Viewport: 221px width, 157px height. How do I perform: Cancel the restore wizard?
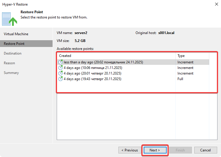[x=205, y=150]
